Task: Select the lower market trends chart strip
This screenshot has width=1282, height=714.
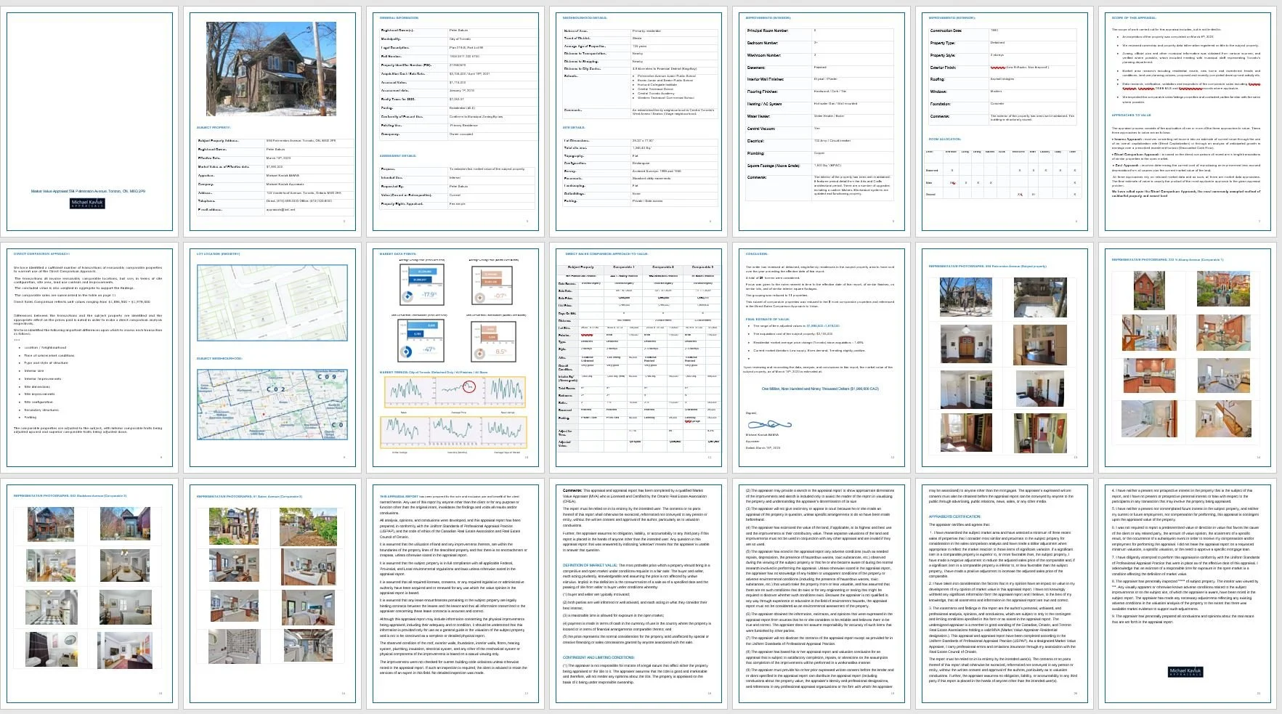Action: 453,432
